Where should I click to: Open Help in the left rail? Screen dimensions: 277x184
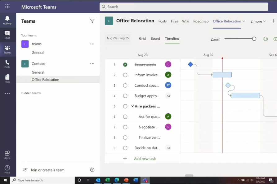[x=7, y=169]
